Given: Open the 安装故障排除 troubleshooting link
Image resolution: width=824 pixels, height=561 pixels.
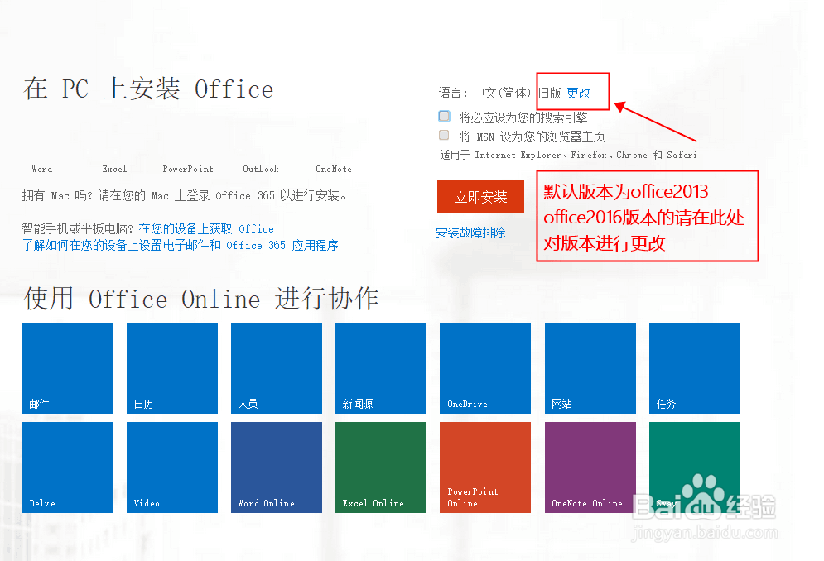Looking at the screenshot, I should click(471, 233).
